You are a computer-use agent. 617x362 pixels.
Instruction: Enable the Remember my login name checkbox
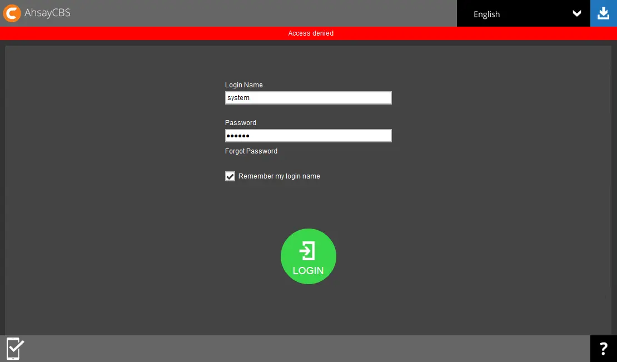click(230, 176)
